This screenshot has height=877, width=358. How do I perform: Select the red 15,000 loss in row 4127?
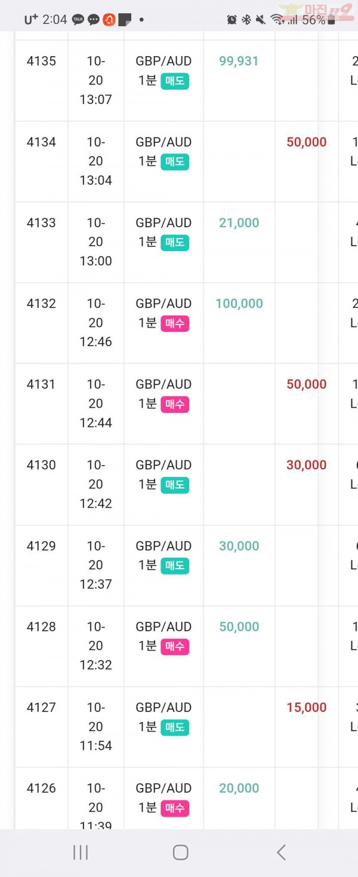click(307, 707)
